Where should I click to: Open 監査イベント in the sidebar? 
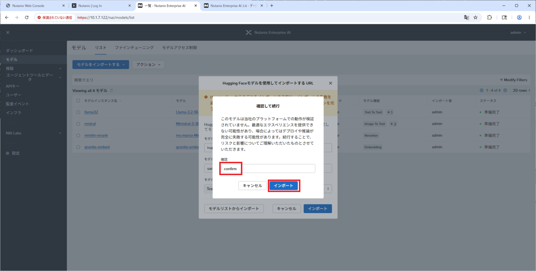(17, 104)
